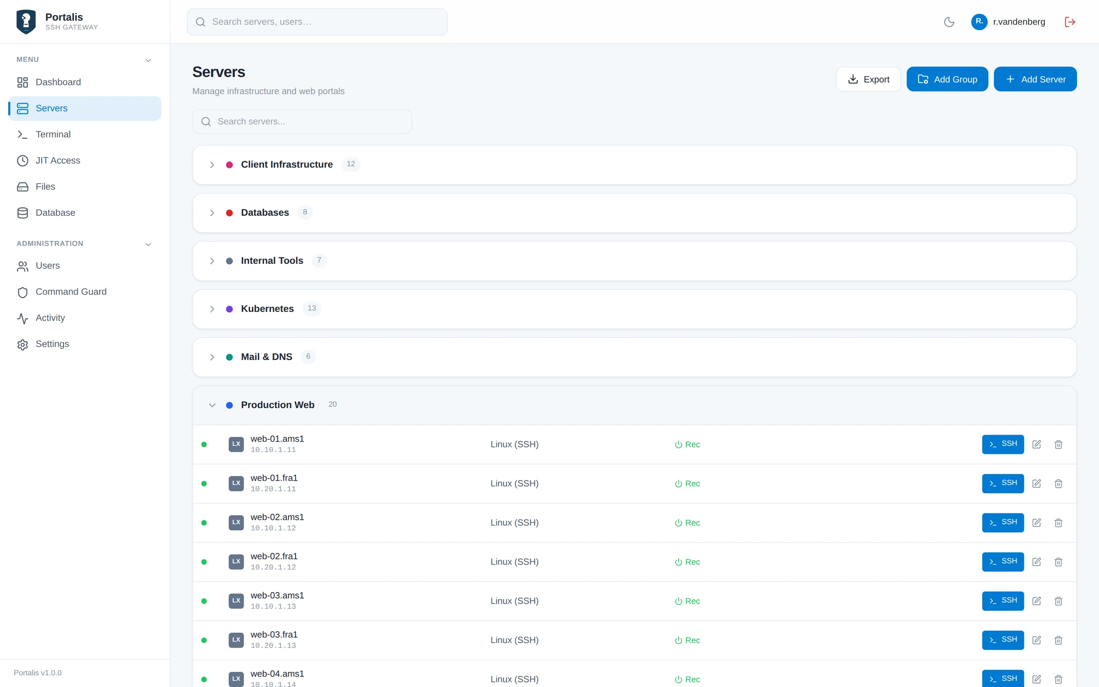The width and height of the screenshot is (1099, 687).
Task: Click the Export button
Action: pos(868,79)
